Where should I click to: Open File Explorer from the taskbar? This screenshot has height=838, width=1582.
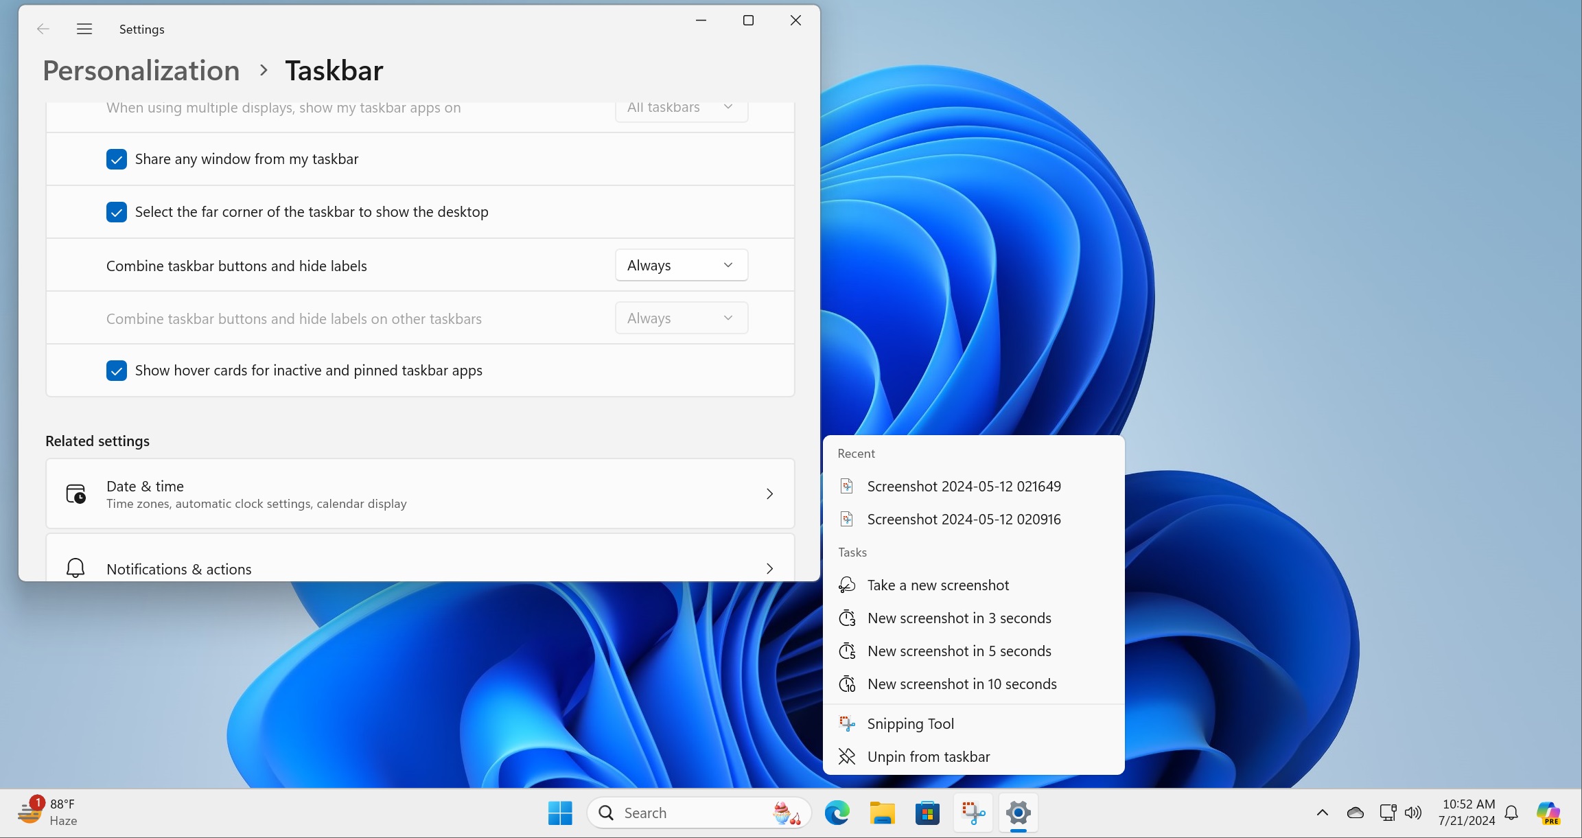[x=881, y=813]
